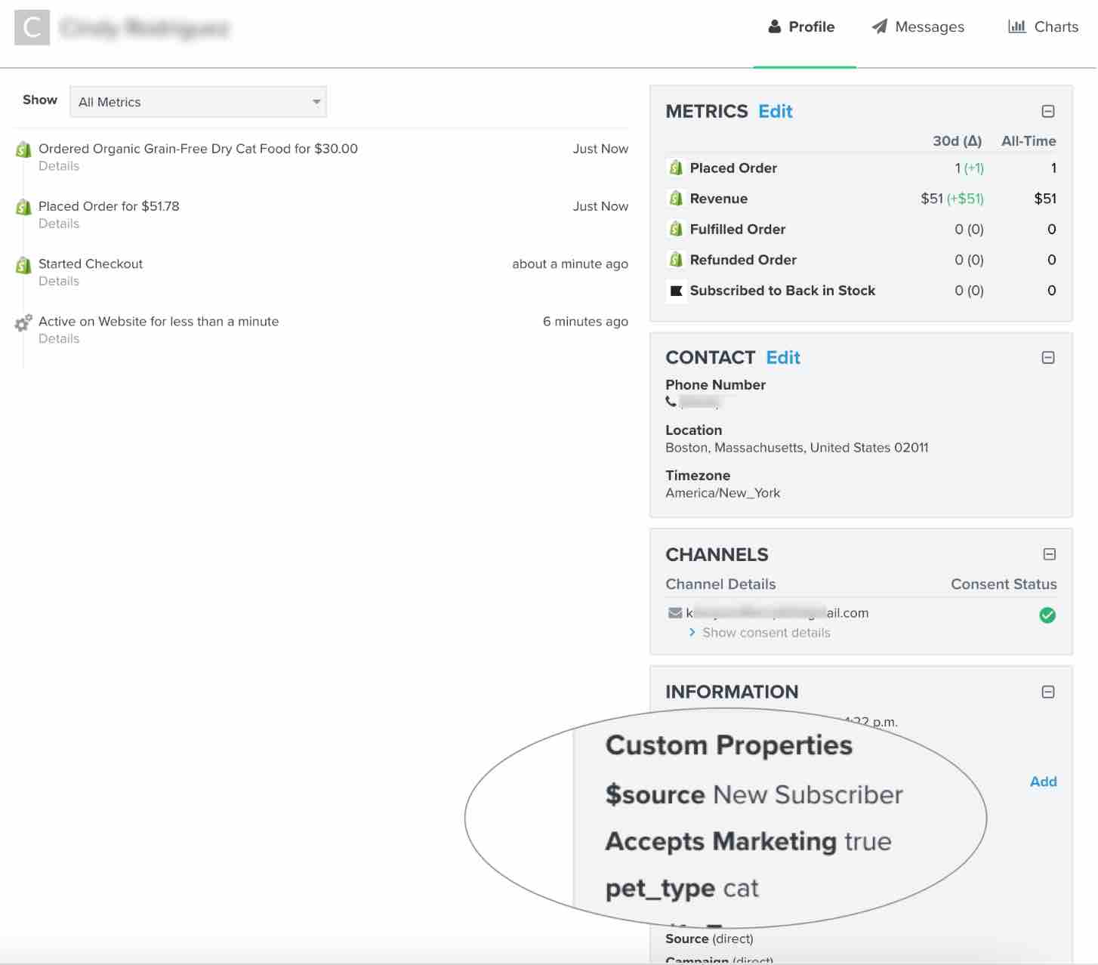Select the Profile tab

(812, 26)
